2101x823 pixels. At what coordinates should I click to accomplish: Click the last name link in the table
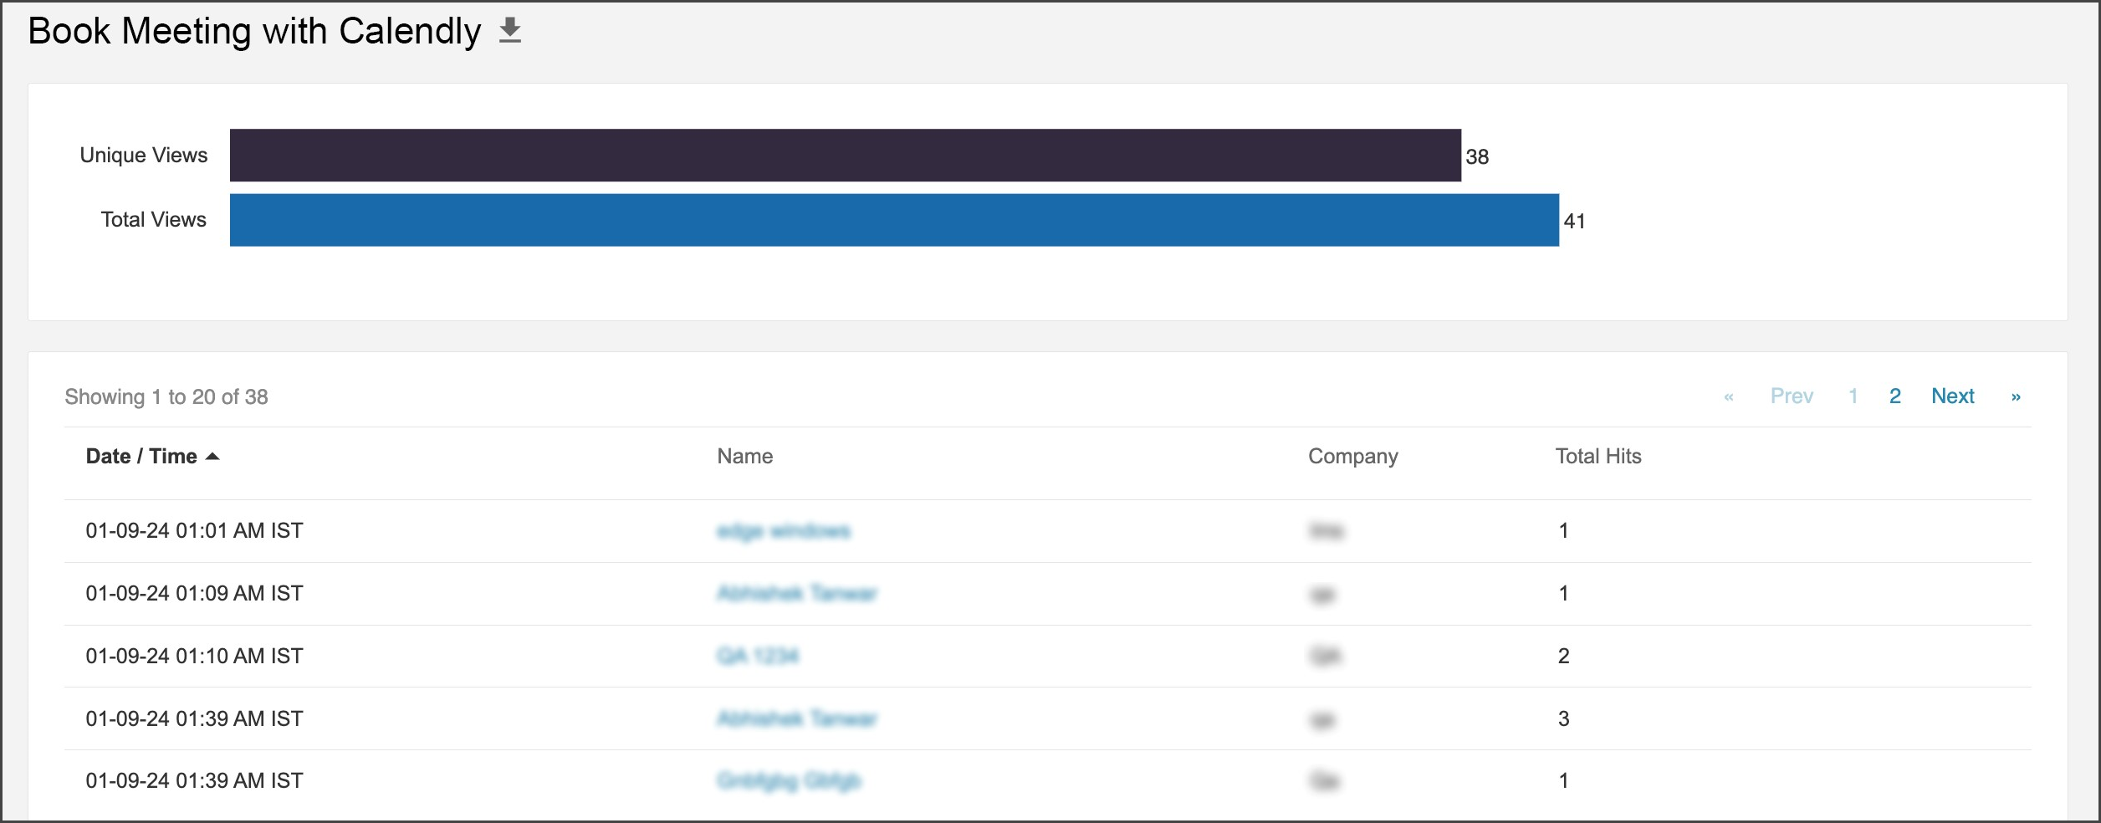tap(789, 780)
